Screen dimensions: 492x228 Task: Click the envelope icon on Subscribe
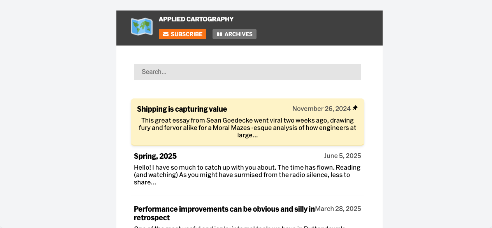(x=166, y=34)
